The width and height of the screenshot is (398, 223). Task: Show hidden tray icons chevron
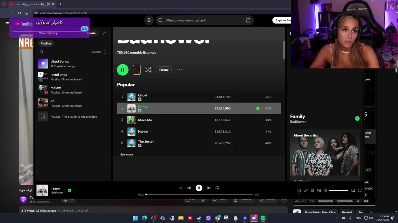point(337,218)
